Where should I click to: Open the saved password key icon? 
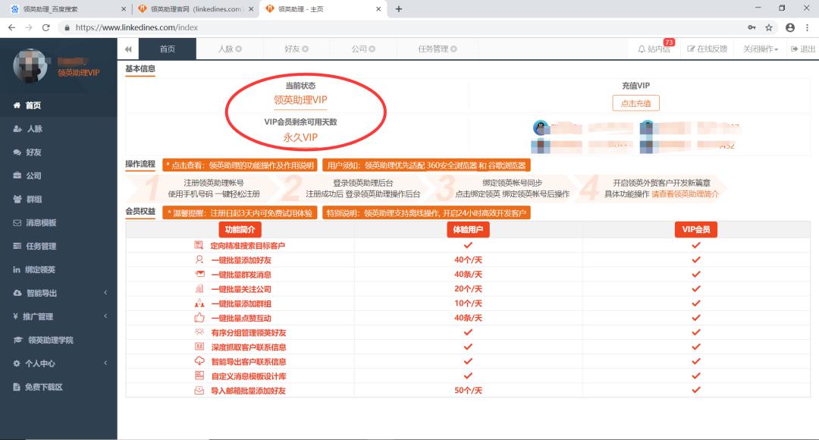coord(752,27)
